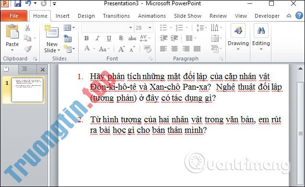Image resolution: width=305 pixels, height=187 pixels.
Task: Toggle Italic formatting
Action: tap(97, 38)
